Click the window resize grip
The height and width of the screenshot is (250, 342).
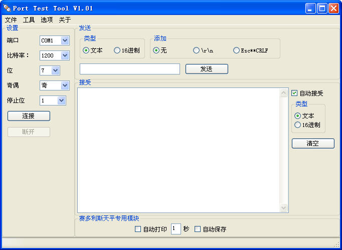coord(337,245)
